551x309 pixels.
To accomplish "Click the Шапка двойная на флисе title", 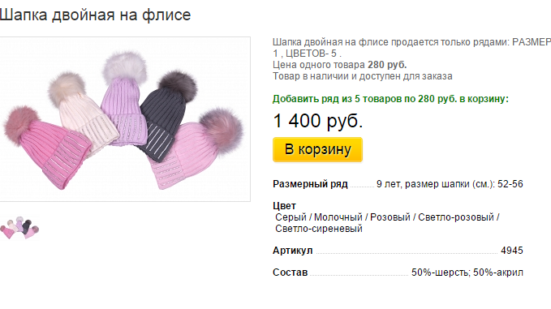I will pyautogui.click(x=95, y=15).
